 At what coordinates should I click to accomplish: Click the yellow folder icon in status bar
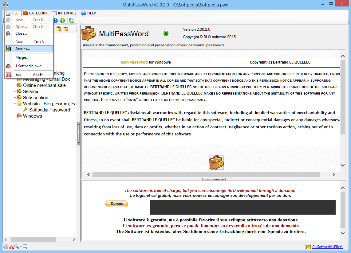point(309,247)
